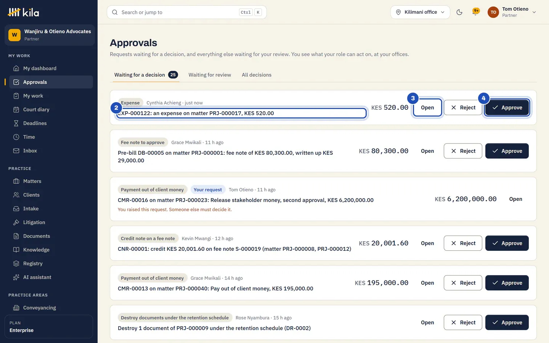
Task: Expand the Kilimani office selector
Action: tap(420, 12)
